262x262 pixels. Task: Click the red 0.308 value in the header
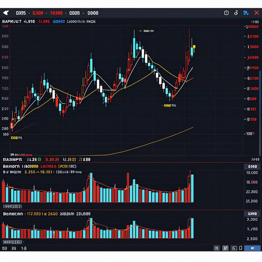coord(38,13)
